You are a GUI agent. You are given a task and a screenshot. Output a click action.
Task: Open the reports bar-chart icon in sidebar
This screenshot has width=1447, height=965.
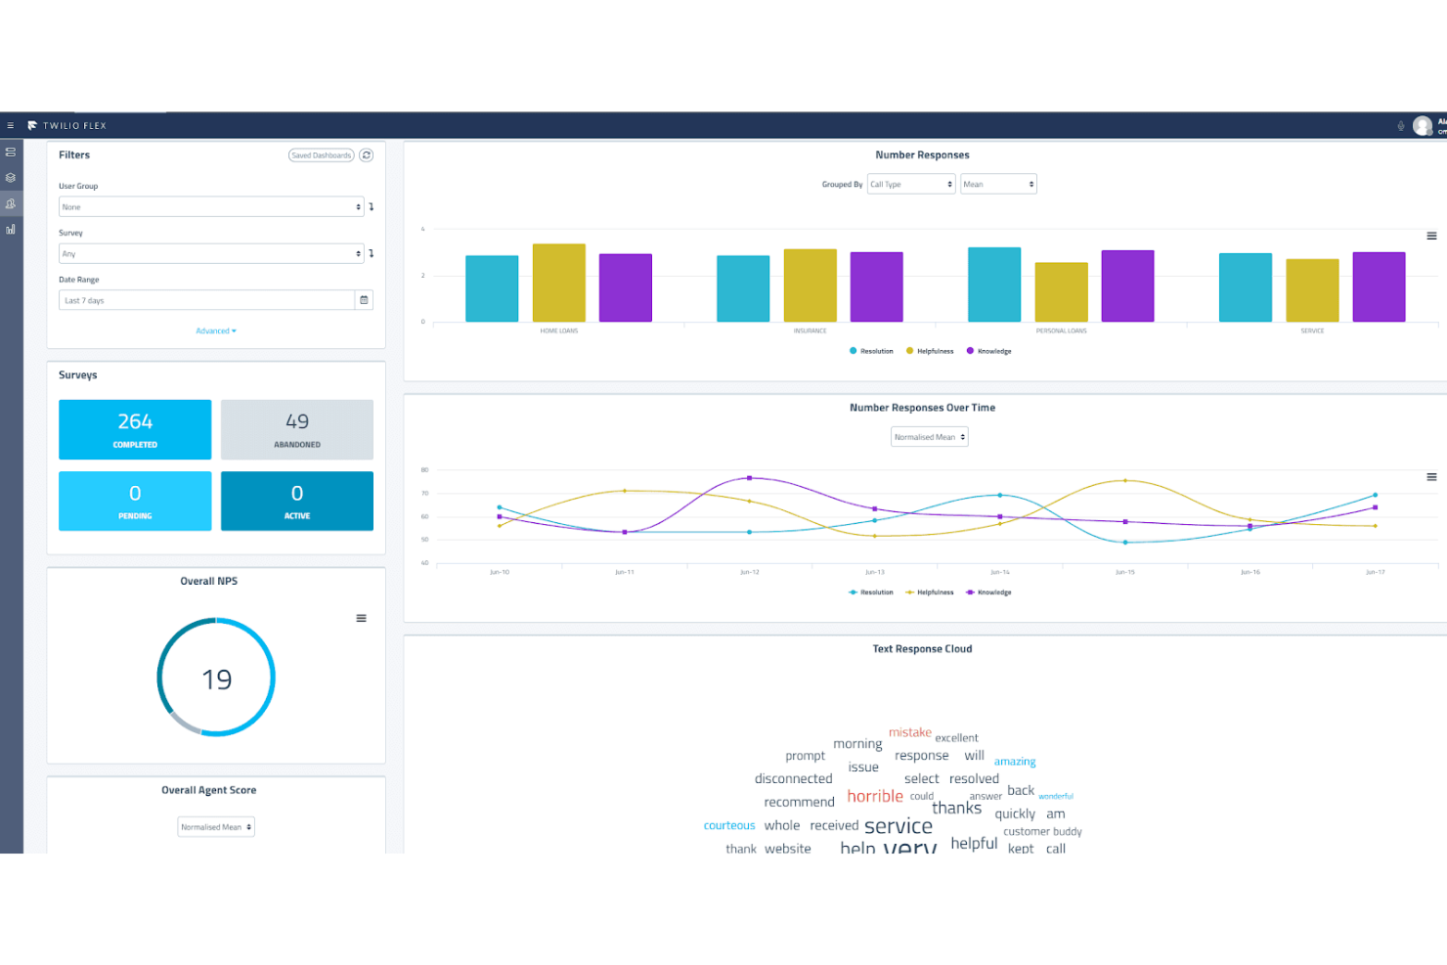tap(11, 229)
